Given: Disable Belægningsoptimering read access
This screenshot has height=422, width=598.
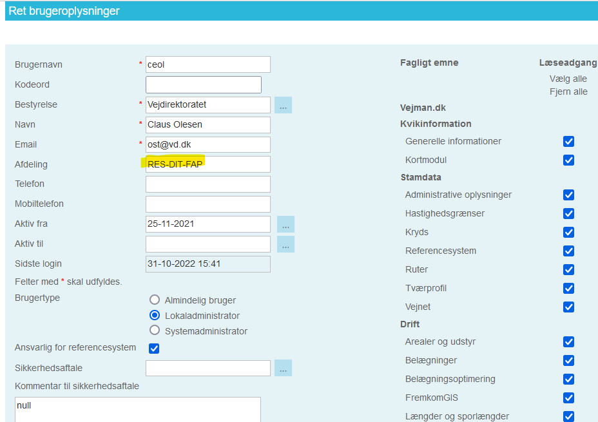Looking at the screenshot, I should pyautogui.click(x=568, y=379).
